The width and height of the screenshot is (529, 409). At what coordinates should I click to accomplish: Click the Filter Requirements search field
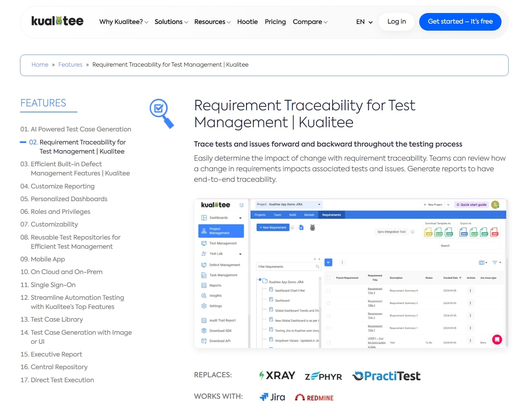289,267
